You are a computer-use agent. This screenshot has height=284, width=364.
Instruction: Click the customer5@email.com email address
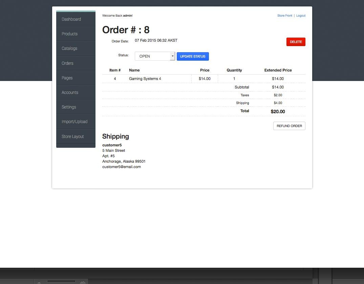click(x=122, y=166)
